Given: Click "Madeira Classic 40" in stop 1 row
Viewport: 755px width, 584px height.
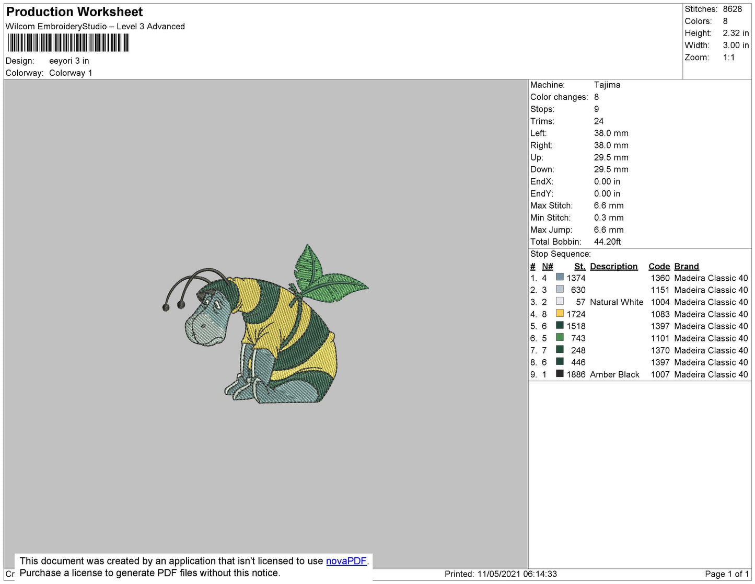Looking at the screenshot, I should (x=711, y=278).
